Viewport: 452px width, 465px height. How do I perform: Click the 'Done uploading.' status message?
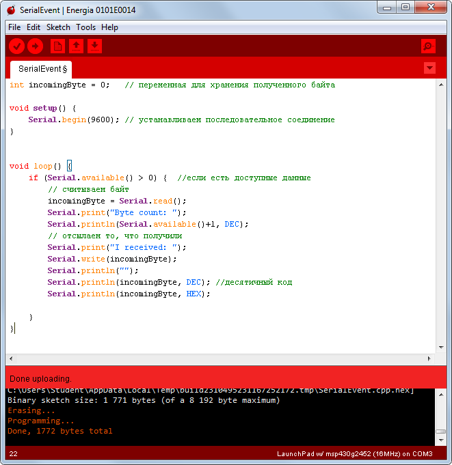(40, 379)
